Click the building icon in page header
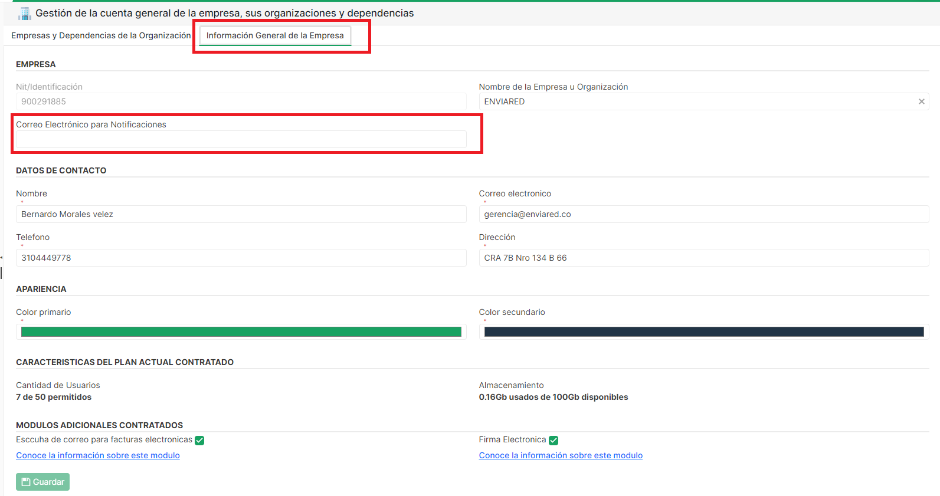This screenshot has height=496, width=940. click(24, 13)
